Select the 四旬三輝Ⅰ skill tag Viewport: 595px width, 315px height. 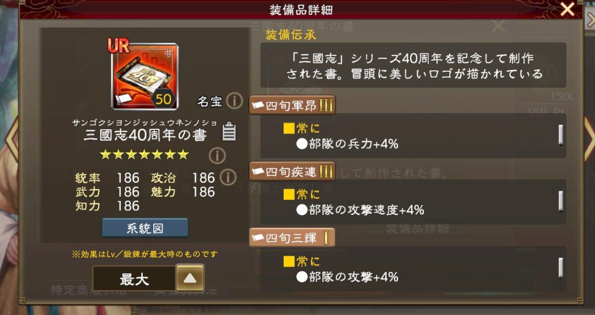click(x=292, y=238)
